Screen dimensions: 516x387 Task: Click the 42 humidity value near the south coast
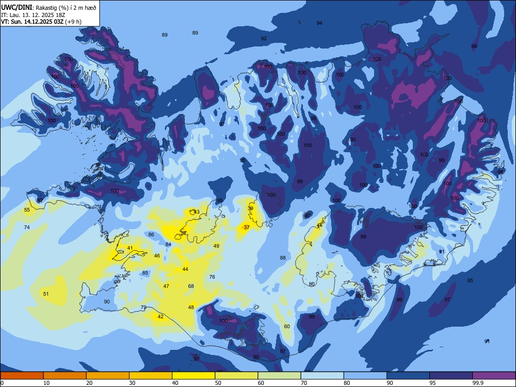click(160, 317)
